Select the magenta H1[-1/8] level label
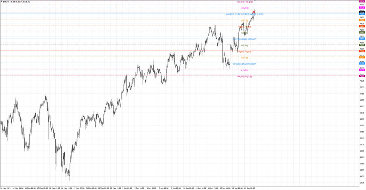The width and height of the screenshot is (366, 190). click(x=244, y=70)
